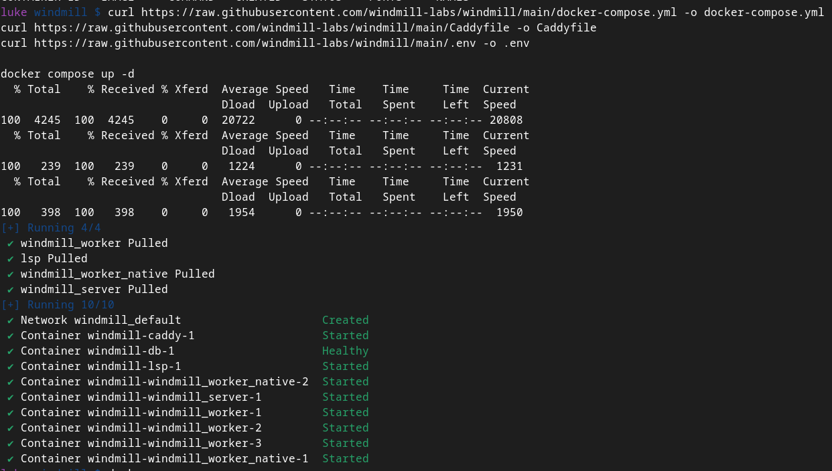832x471 pixels.
Task: Click the green Created status text
Action: [x=345, y=320]
